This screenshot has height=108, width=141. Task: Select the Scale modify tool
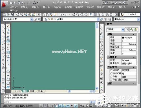(8, 52)
